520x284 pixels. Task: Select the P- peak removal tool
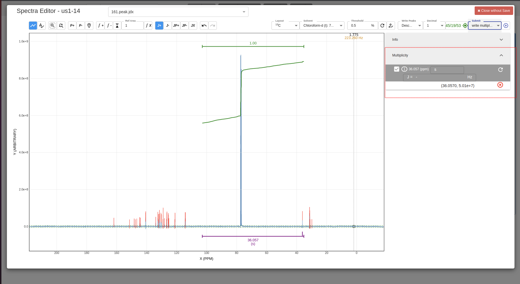point(81,26)
